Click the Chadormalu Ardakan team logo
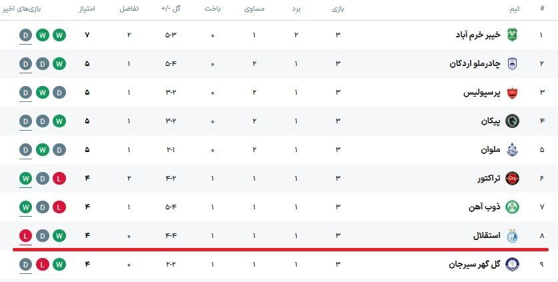This screenshot has width=558, height=282. tap(512, 64)
